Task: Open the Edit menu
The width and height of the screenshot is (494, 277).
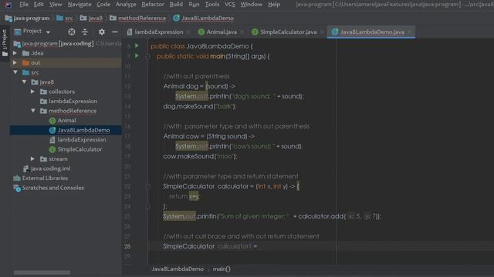Action: coord(39,5)
